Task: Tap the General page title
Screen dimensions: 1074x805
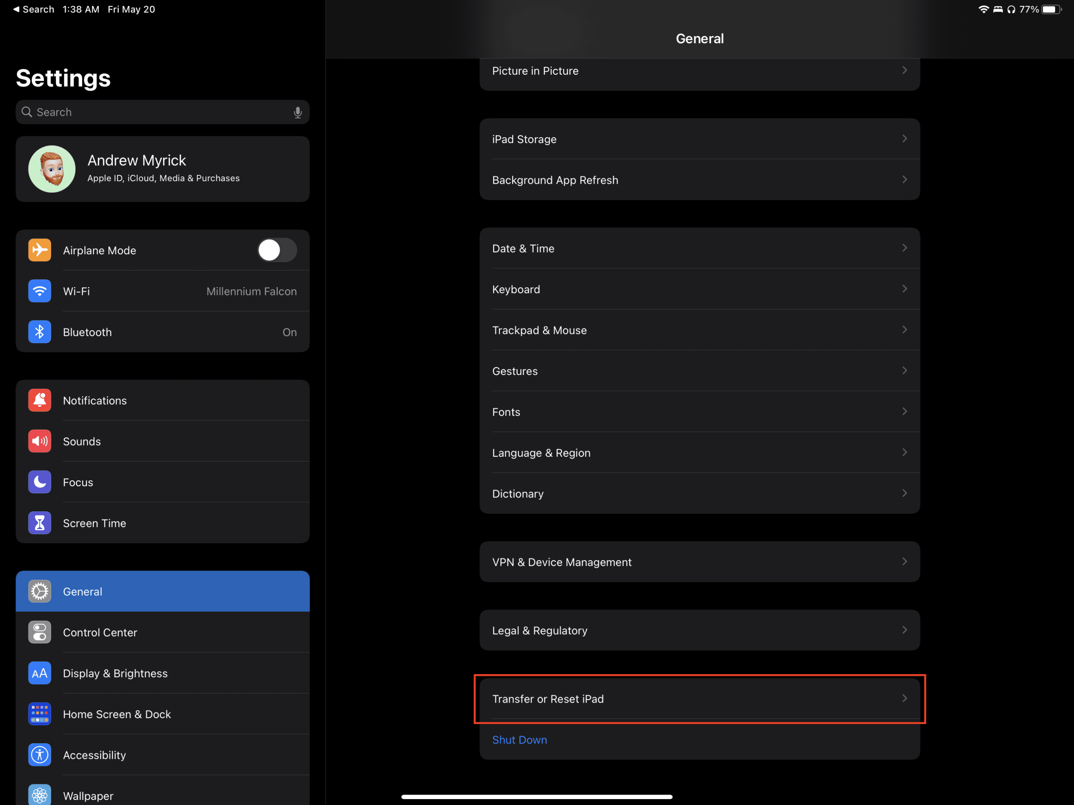Action: coord(700,38)
